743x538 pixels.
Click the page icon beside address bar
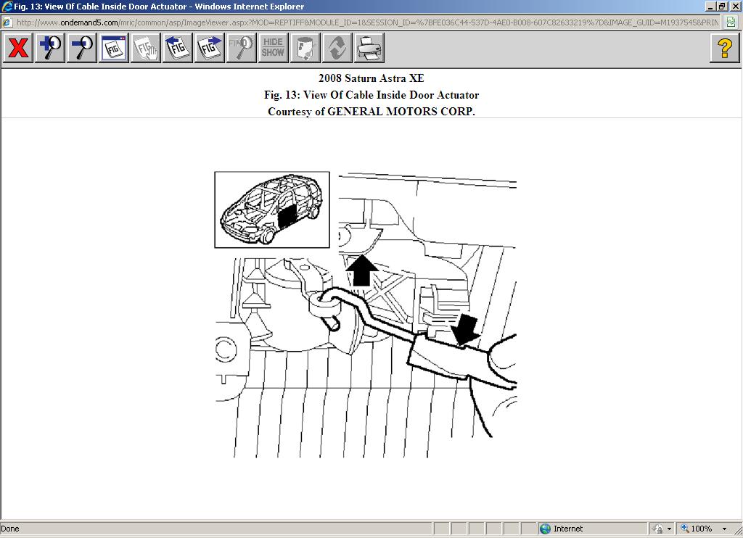pyautogui.click(x=7, y=22)
